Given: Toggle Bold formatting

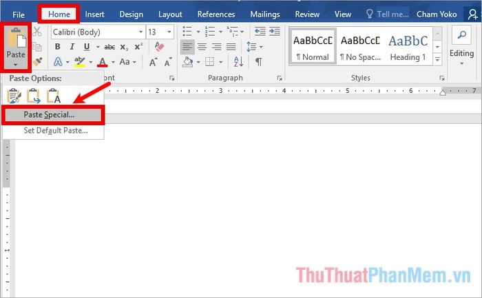Looking at the screenshot, I should click(57, 47).
